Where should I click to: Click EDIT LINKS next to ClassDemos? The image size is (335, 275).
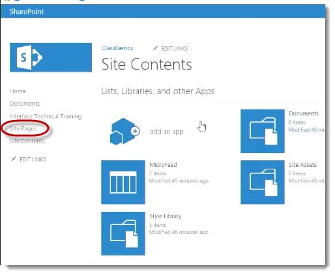pyautogui.click(x=175, y=48)
